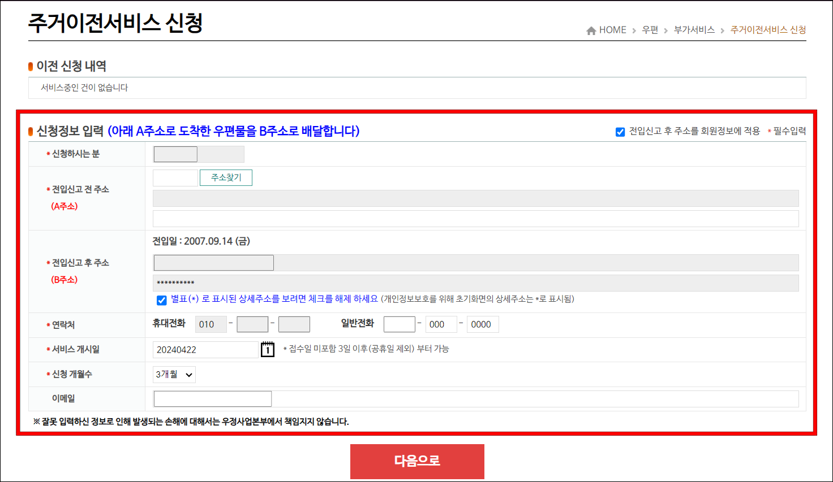Click the 서비스중인 건이 없습니다 text
This screenshot has width=833, height=482.
click(84, 88)
